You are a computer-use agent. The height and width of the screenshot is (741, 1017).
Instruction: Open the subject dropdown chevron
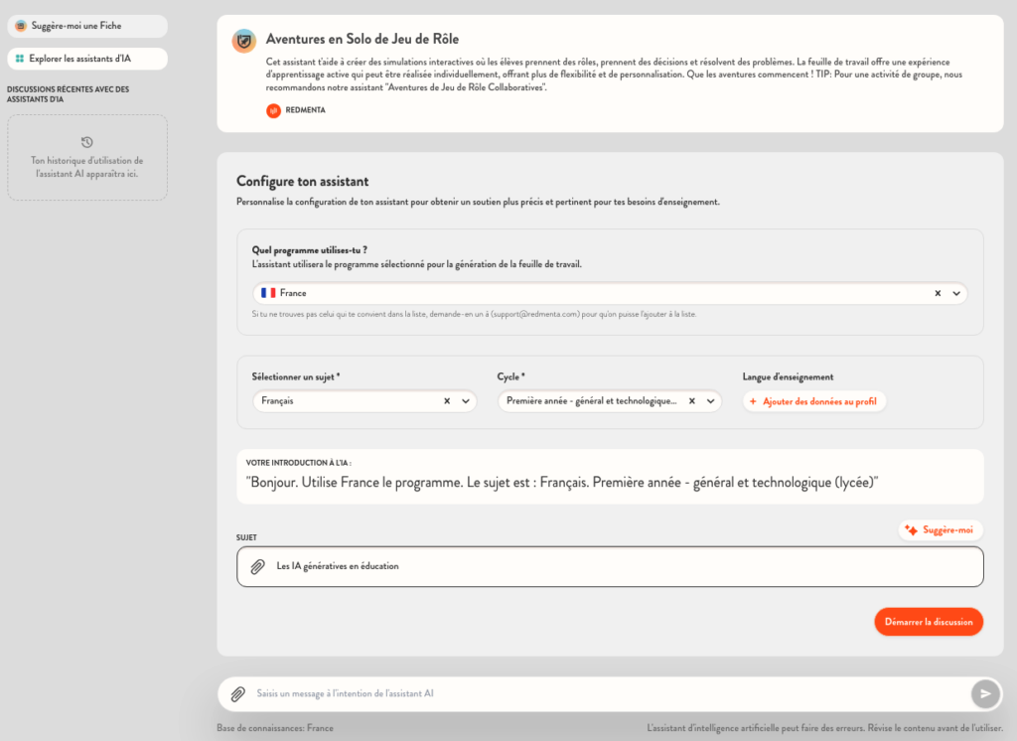[465, 401]
